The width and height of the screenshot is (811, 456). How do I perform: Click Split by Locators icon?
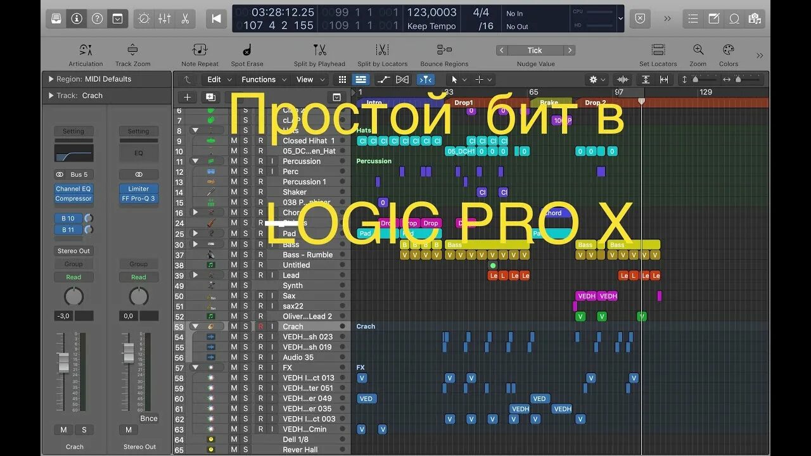(382, 50)
